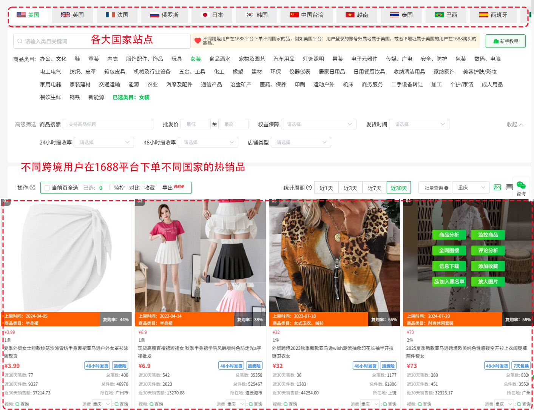Click the help icon beside 统计周期
This screenshot has height=410, width=534.
click(x=309, y=187)
